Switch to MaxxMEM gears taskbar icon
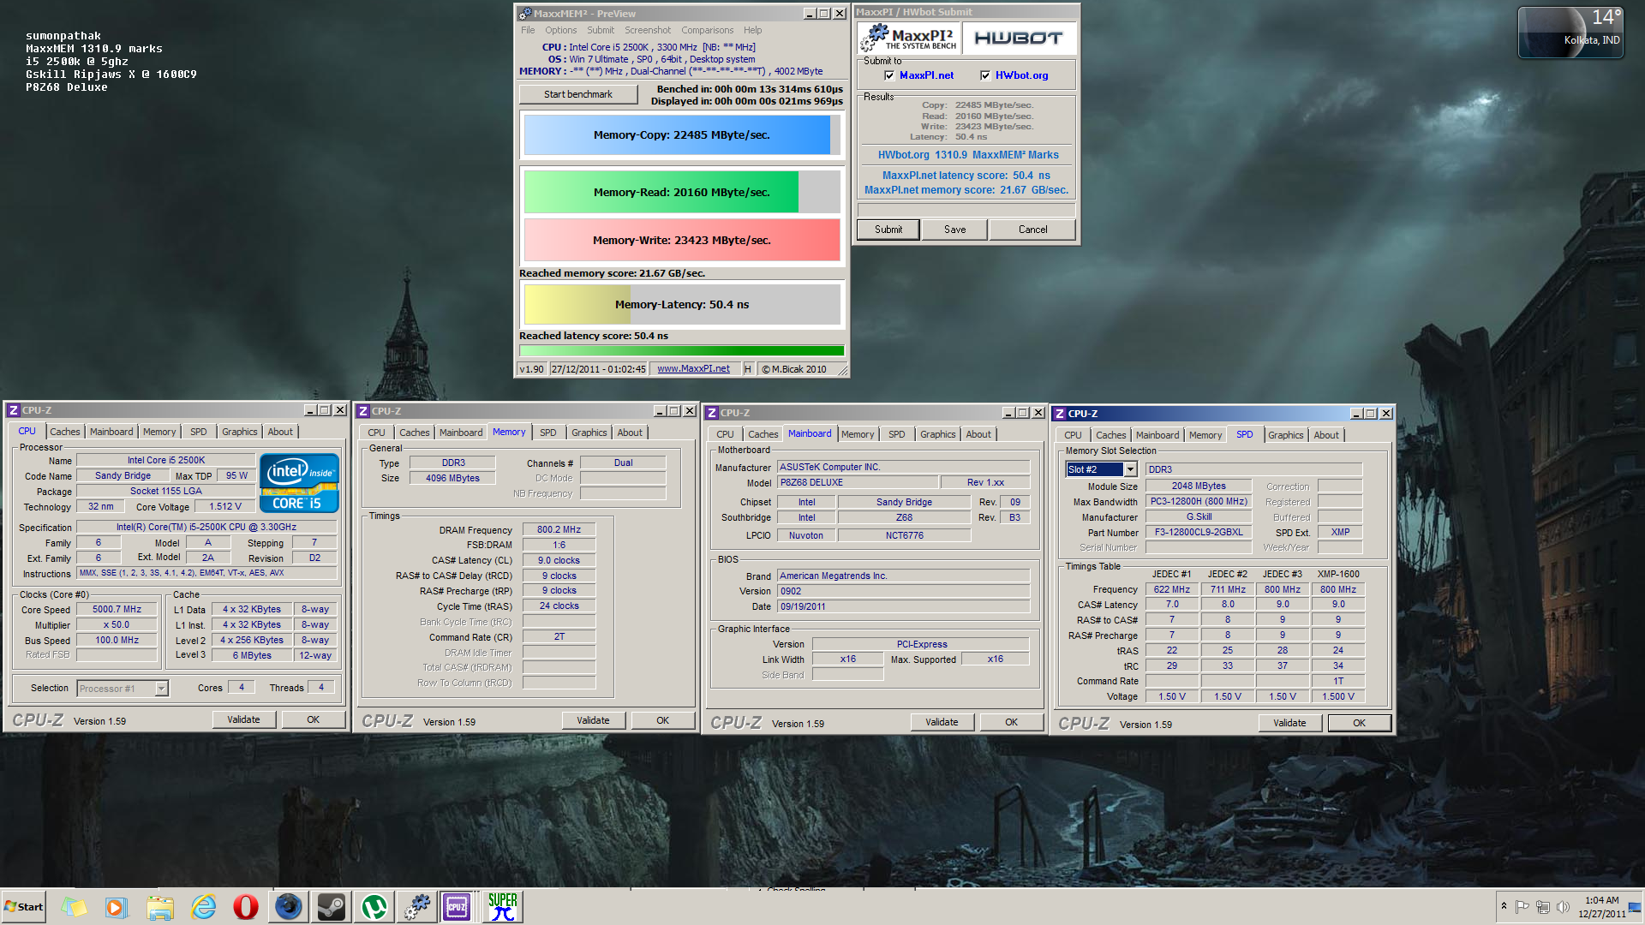Image resolution: width=1645 pixels, height=925 pixels. click(x=417, y=907)
